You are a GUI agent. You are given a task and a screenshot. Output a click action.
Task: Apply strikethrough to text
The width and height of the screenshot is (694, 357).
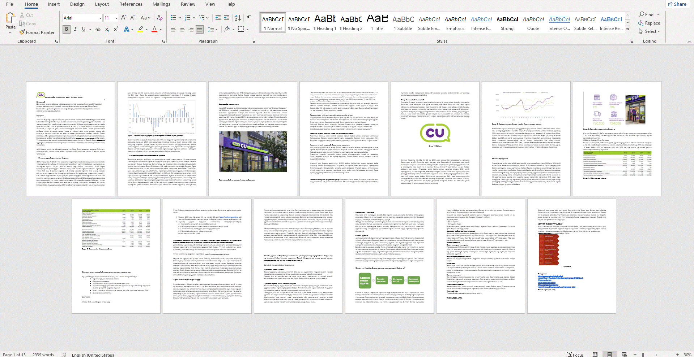[x=98, y=29]
